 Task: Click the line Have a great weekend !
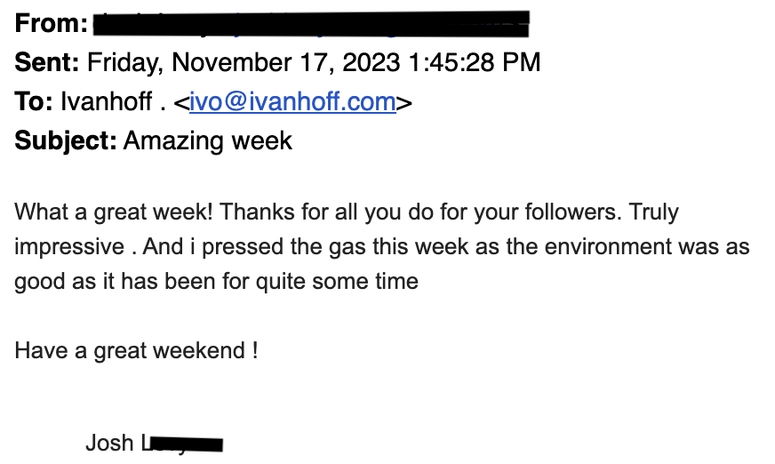[x=136, y=351]
